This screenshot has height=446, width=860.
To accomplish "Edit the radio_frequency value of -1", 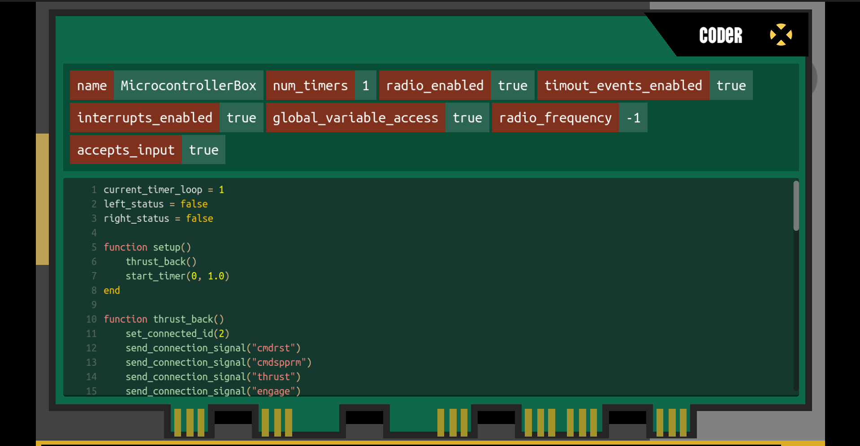I will tap(633, 117).
